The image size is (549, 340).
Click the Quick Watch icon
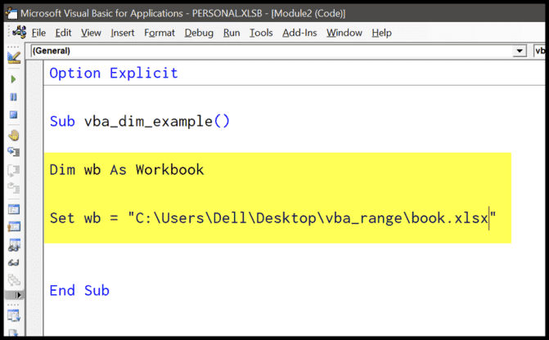tap(13, 262)
